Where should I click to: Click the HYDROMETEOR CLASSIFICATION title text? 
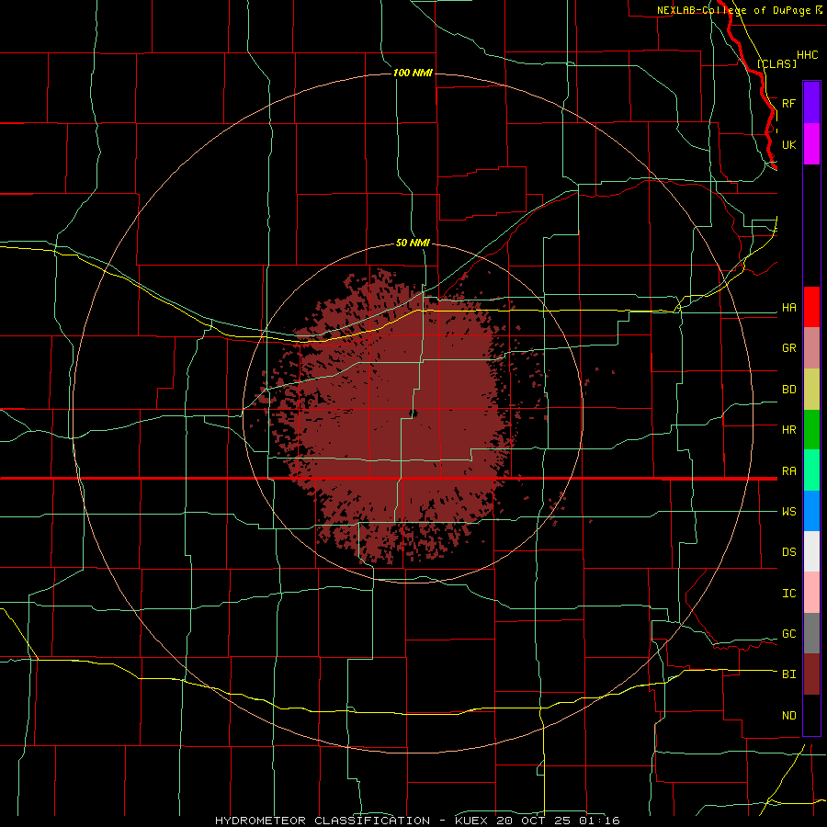point(323,821)
